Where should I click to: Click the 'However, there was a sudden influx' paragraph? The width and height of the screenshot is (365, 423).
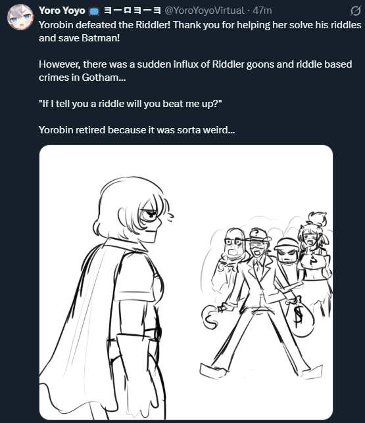[195, 71]
